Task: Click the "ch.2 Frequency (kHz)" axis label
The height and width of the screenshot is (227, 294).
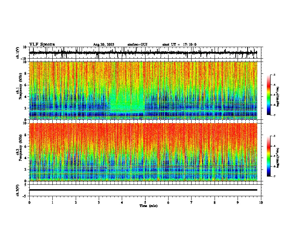Action: pos(19,147)
